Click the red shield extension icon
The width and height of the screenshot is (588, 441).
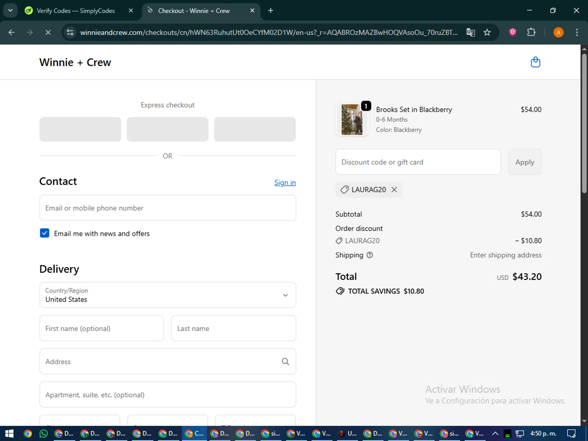[512, 33]
